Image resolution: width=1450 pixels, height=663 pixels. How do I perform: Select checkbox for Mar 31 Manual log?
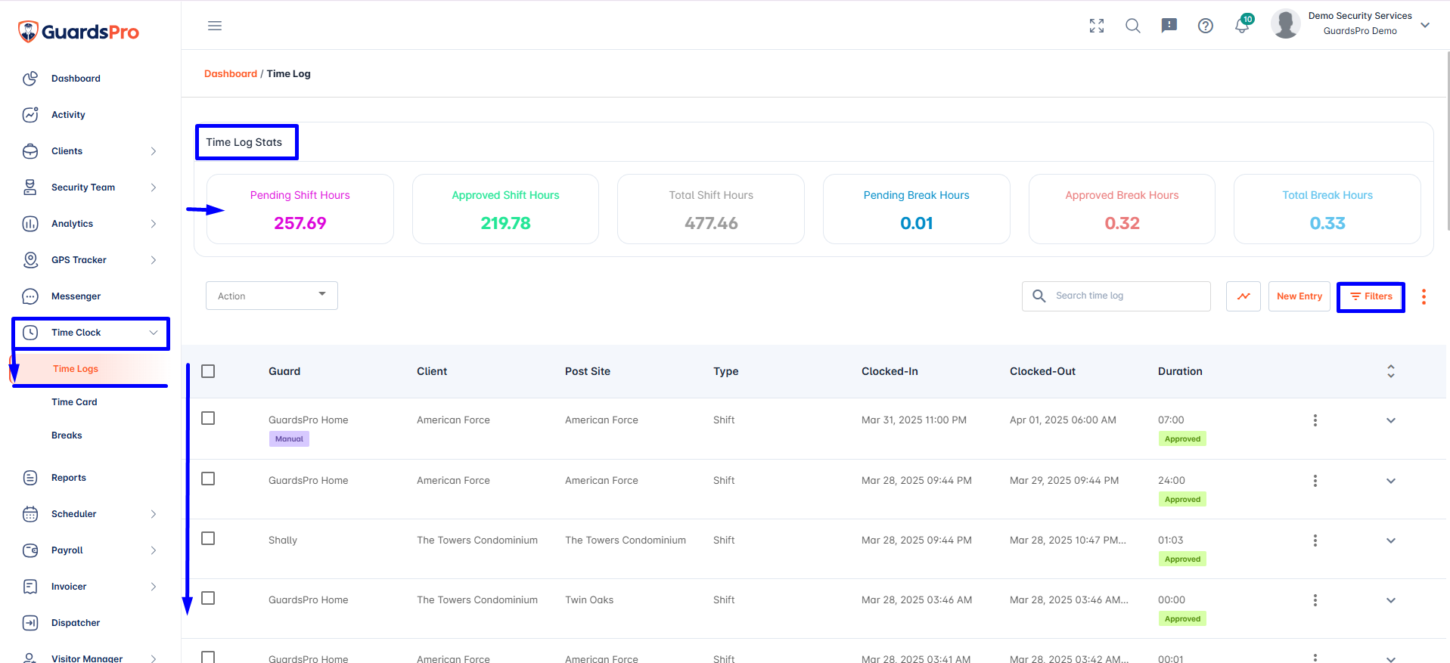coord(208,418)
